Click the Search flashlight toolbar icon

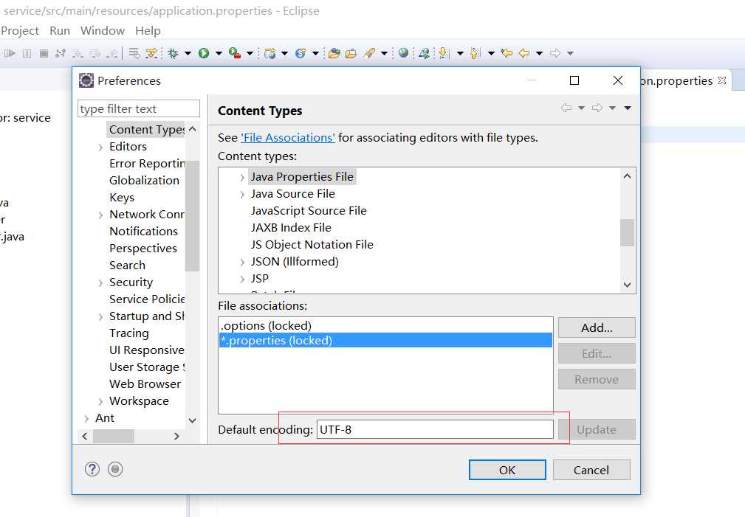[369, 53]
